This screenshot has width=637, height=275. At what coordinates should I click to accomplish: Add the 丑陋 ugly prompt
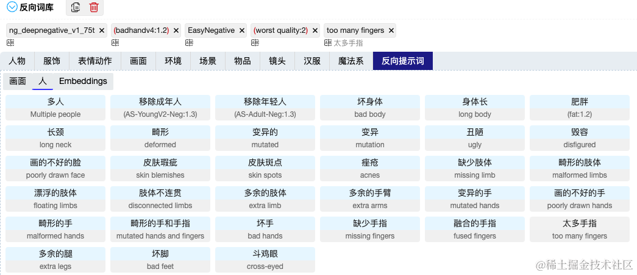[x=475, y=138]
